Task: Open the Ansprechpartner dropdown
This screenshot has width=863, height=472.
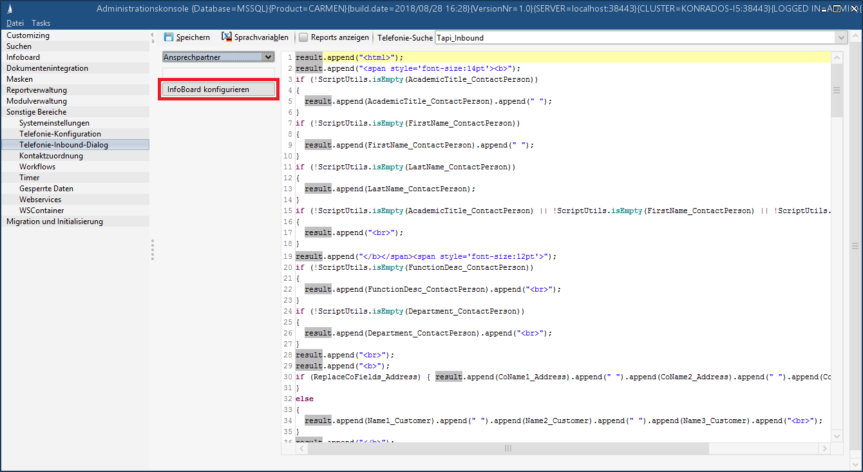Action: pyautogui.click(x=218, y=57)
